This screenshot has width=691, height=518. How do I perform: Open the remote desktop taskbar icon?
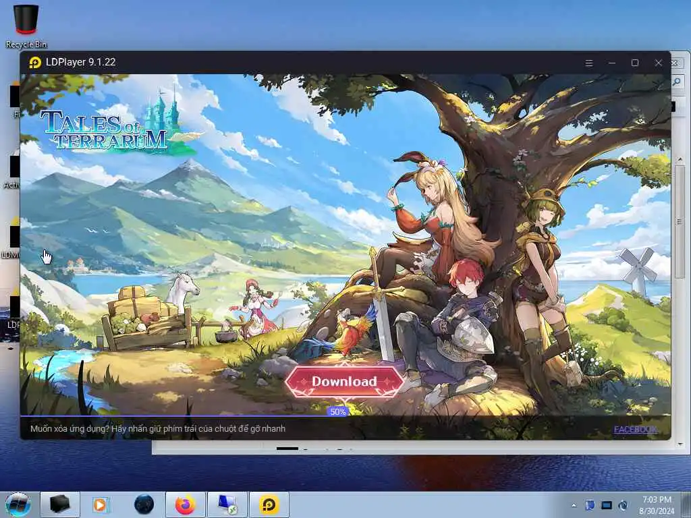227,505
